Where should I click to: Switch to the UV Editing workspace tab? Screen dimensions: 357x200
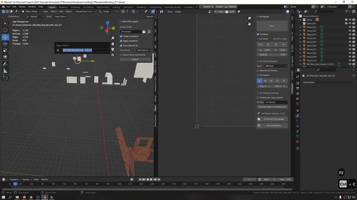[88, 7]
